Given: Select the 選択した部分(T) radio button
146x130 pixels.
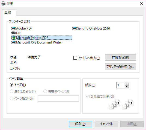Looking at the screenshot, I should pos(11,91).
